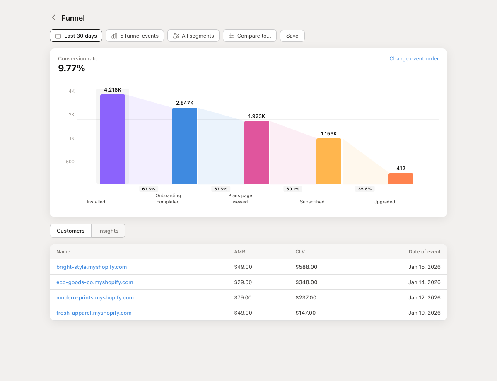This screenshot has width=497, height=381.
Task: Select the Customers tab
Action: click(x=70, y=231)
